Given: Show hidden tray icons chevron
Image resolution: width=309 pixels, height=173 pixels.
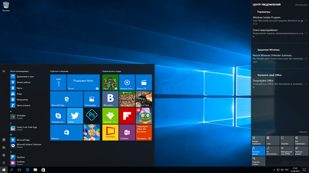Looking at the screenshot, I should 274,170.
